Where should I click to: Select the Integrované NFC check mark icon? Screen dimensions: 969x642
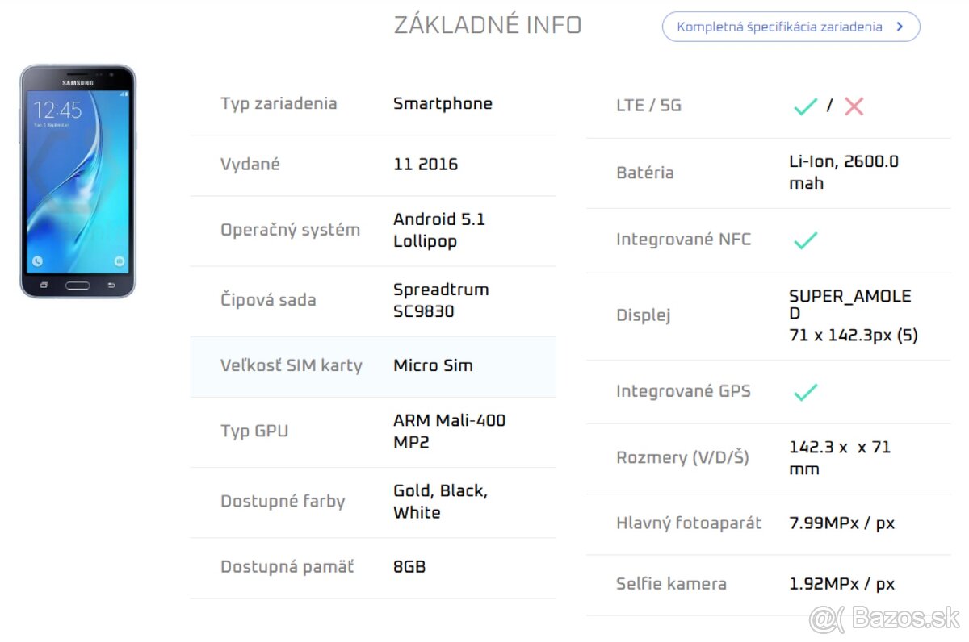point(804,240)
